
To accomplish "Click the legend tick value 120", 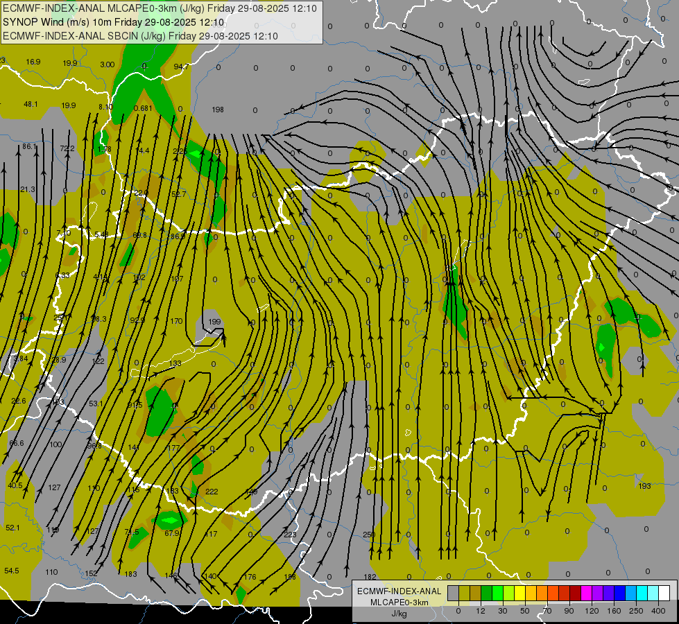I will pyautogui.click(x=592, y=611).
